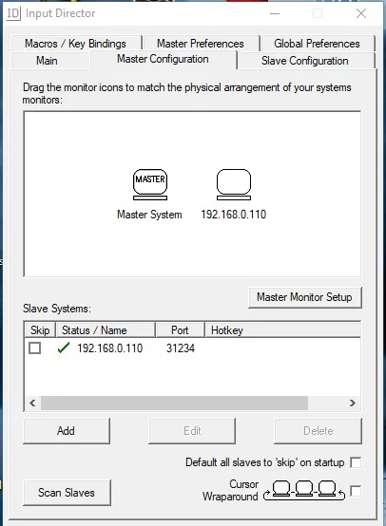The height and width of the screenshot is (526, 386).
Task: Click the Port column header
Action: point(180,330)
